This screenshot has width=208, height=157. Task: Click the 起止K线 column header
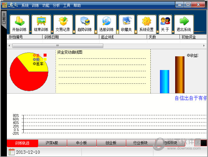(x=123, y=37)
